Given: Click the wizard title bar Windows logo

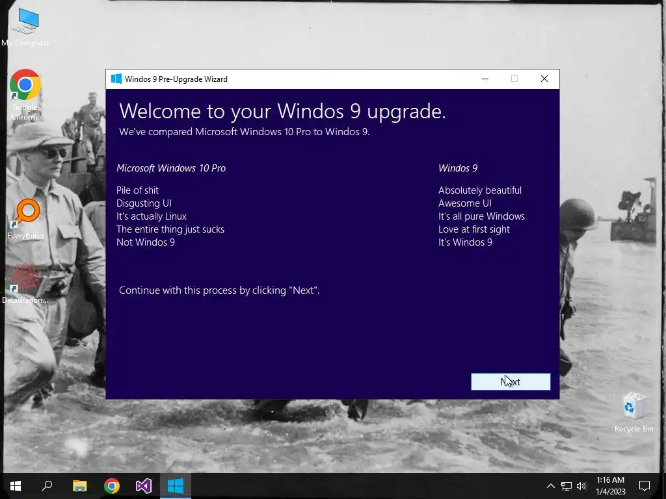Looking at the screenshot, I should tap(116, 79).
